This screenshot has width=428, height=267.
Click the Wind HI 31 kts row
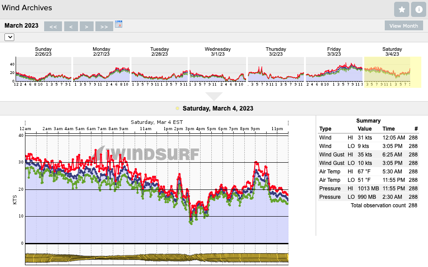click(368, 138)
